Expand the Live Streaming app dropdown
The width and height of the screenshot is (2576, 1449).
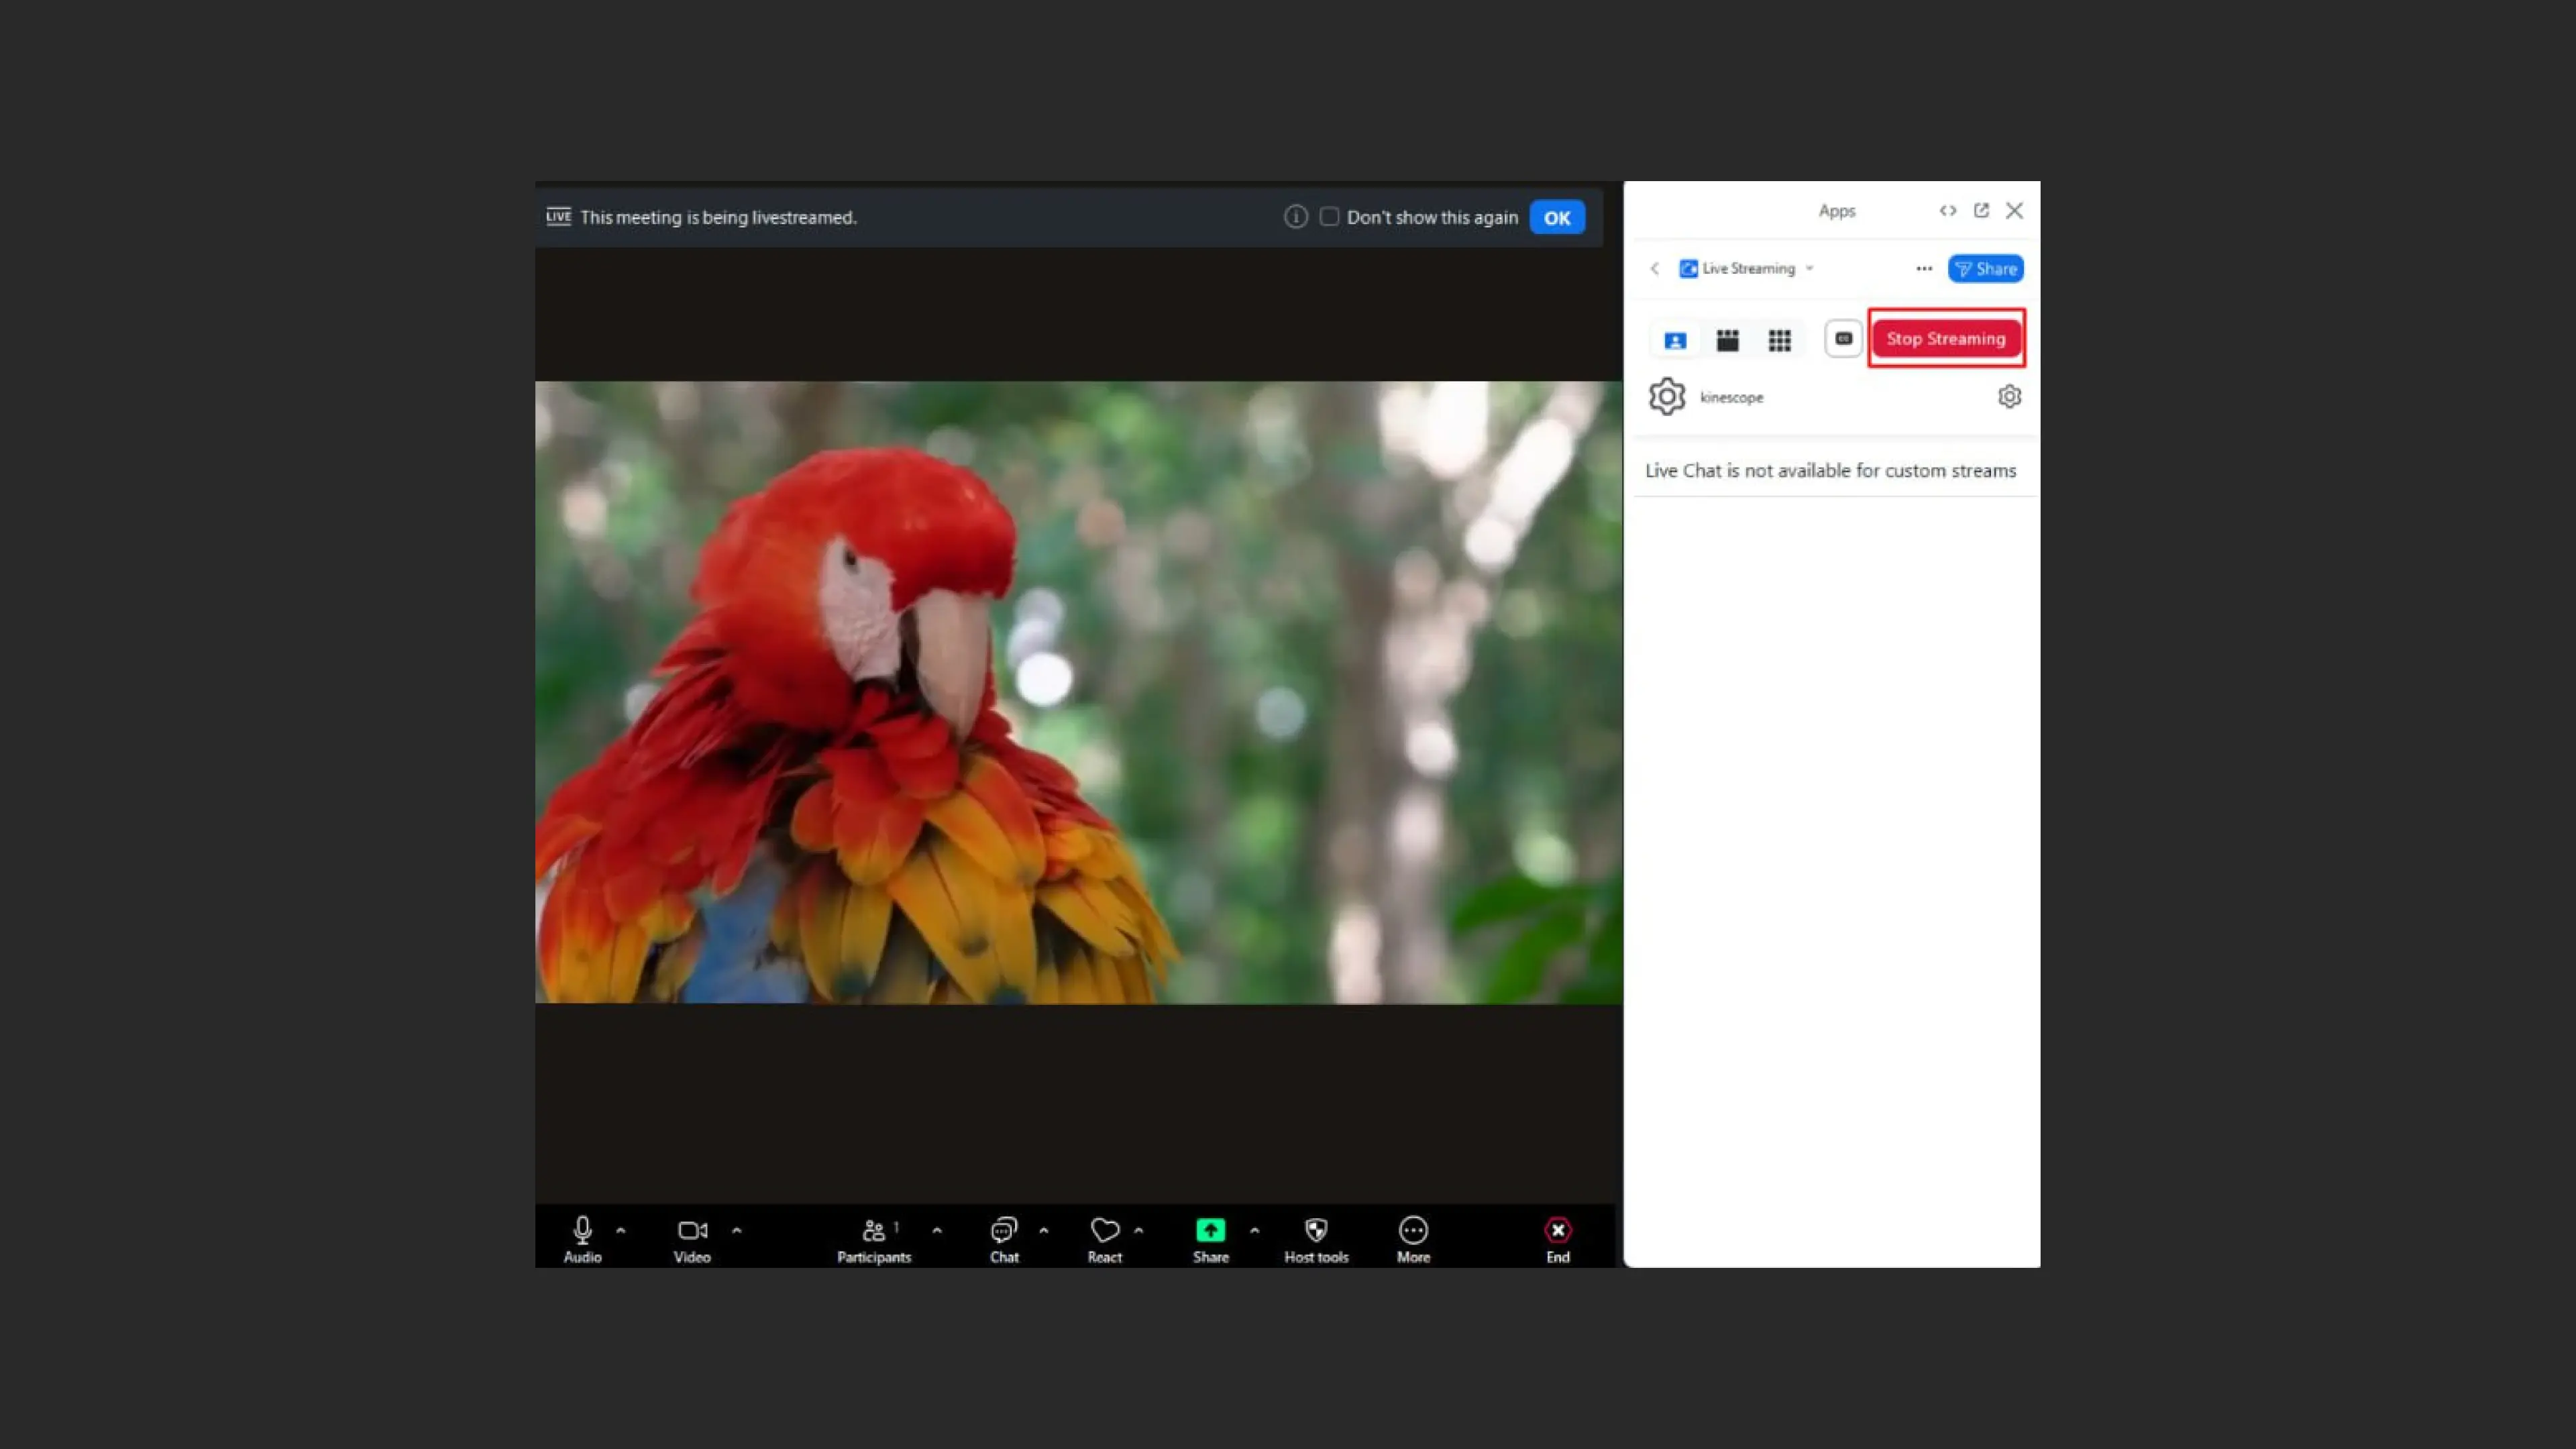click(1809, 269)
